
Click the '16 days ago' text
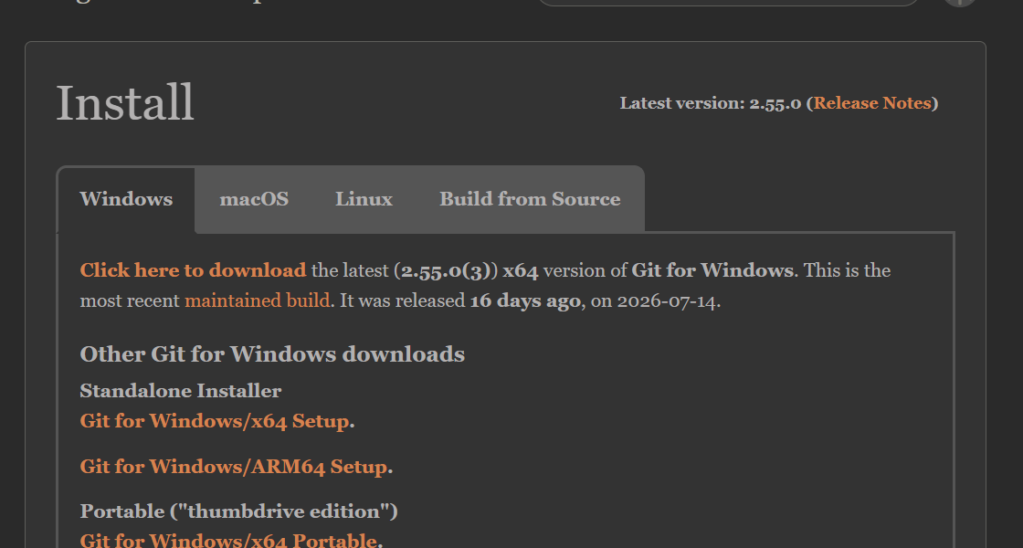point(524,300)
